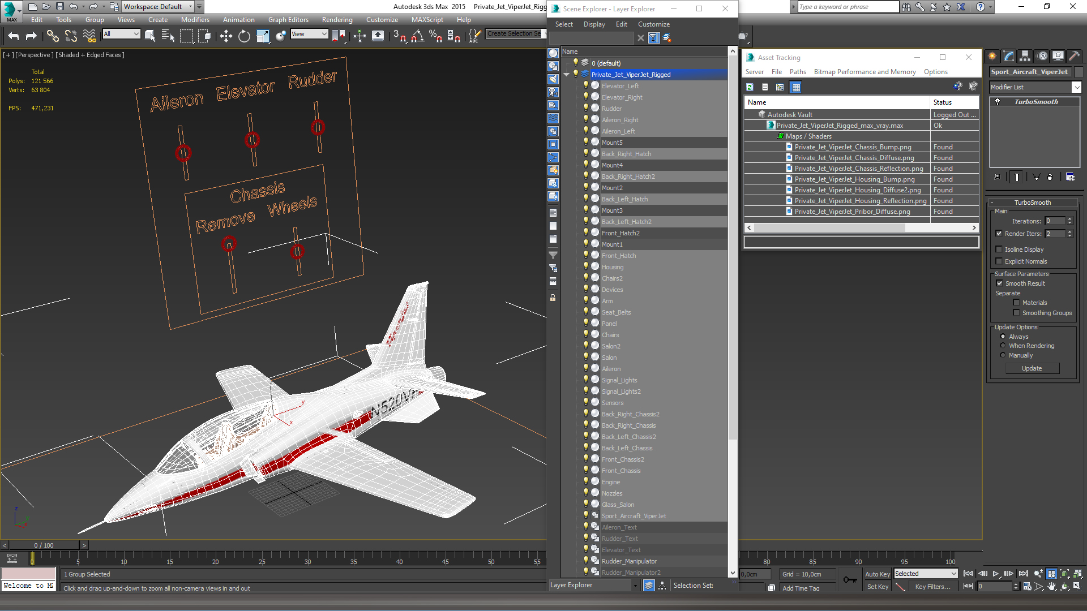The image size is (1087, 611).
Task: Click the Set Key button
Action: pos(877,587)
